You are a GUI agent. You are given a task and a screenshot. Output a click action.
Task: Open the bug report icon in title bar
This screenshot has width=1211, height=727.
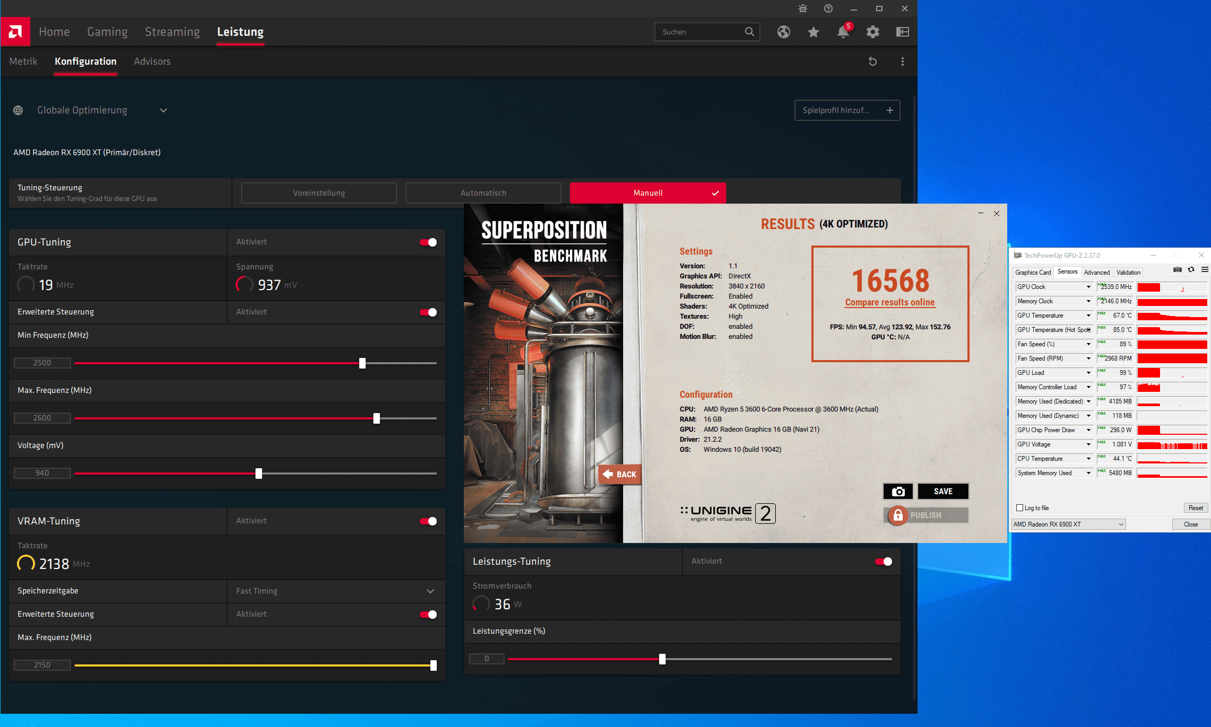[x=803, y=8]
